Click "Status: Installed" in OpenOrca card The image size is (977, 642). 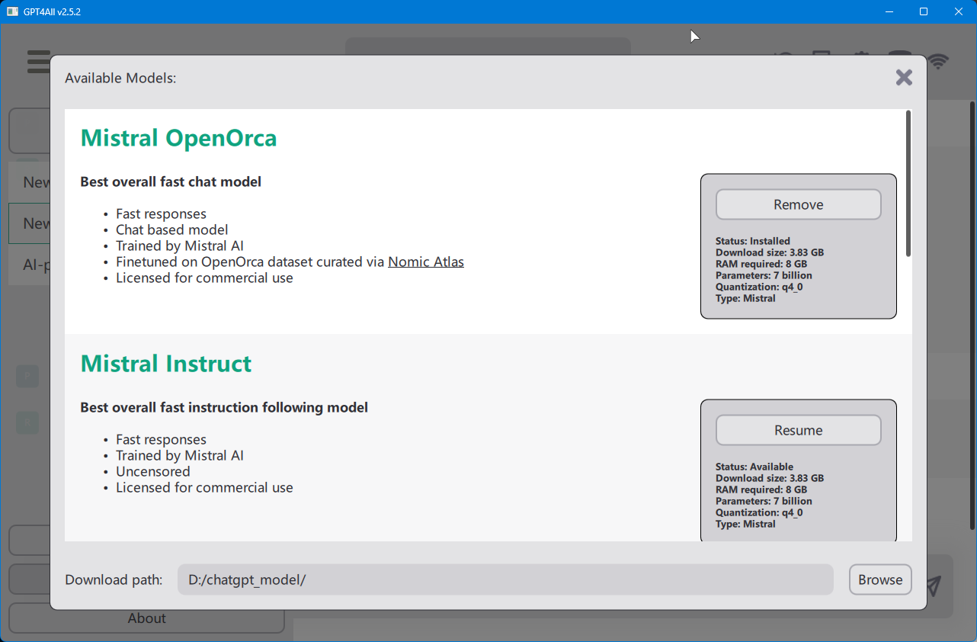[753, 241]
